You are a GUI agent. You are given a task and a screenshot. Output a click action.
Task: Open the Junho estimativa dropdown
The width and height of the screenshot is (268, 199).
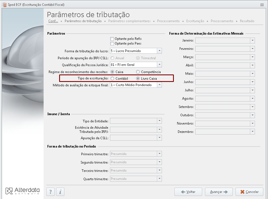tap(252, 82)
